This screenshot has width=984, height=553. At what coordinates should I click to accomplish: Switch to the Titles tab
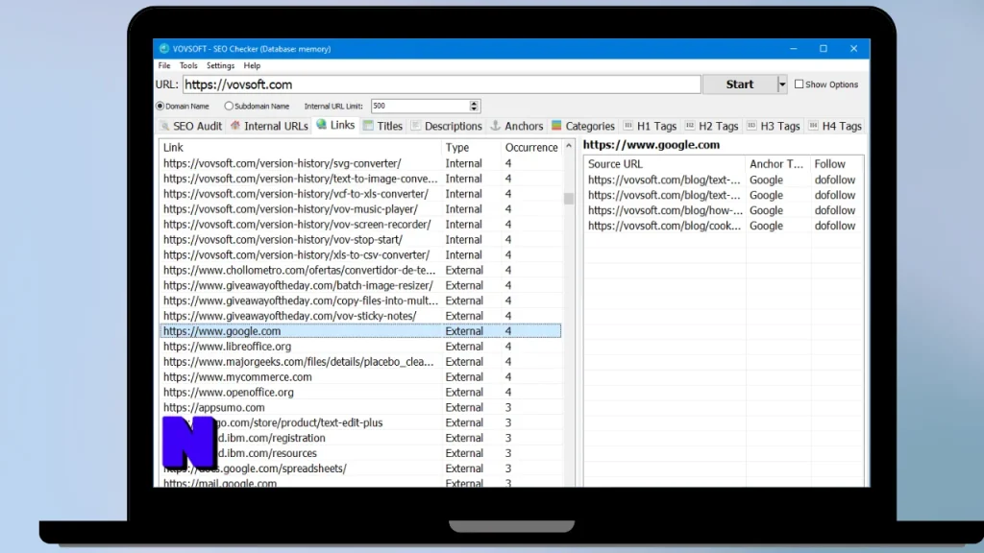coord(382,126)
